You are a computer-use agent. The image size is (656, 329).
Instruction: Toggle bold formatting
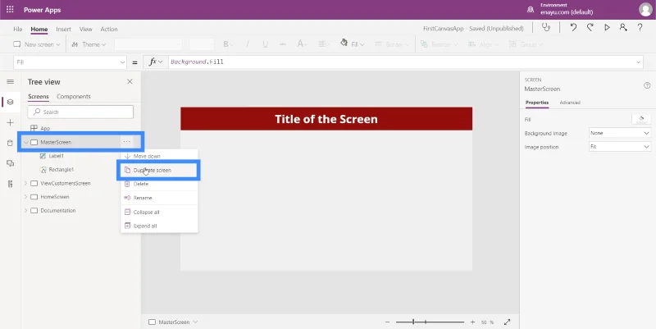click(x=226, y=44)
